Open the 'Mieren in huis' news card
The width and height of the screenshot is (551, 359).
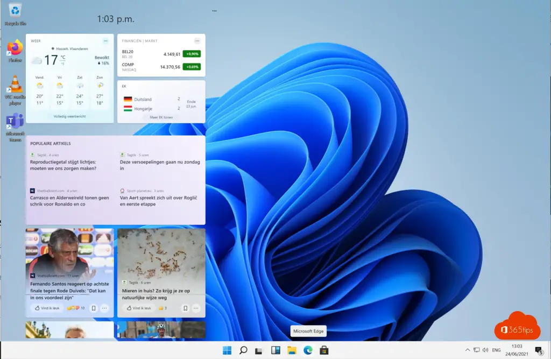(x=161, y=273)
